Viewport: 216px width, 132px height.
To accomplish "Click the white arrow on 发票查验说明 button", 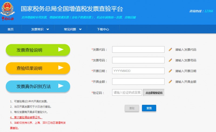I will coord(61,50).
